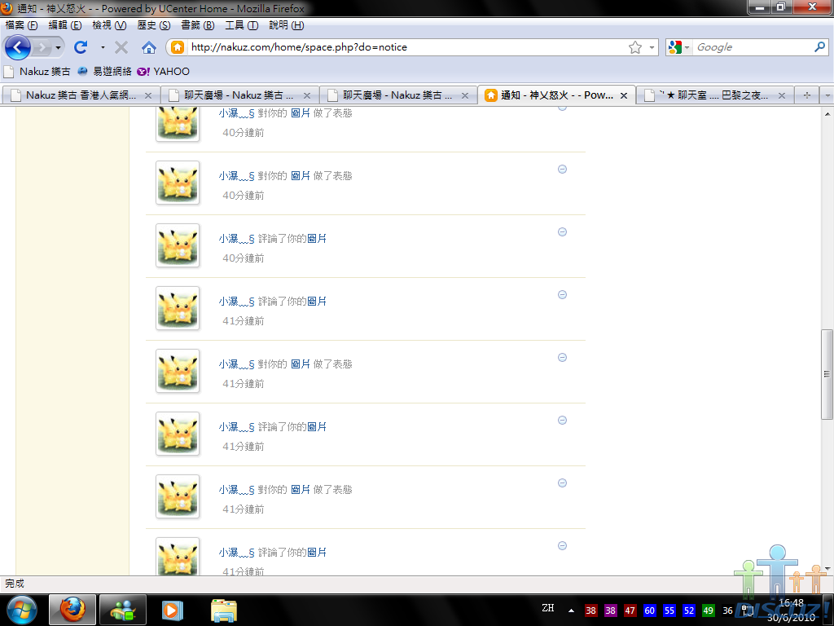Click the scrollbar up arrow
The width and height of the screenshot is (834, 626).
827,114
